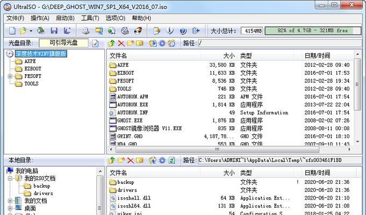The width and height of the screenshot is (366, 215).
Task: Click the toolbar icon left of Info
Action: pos(156,31)
